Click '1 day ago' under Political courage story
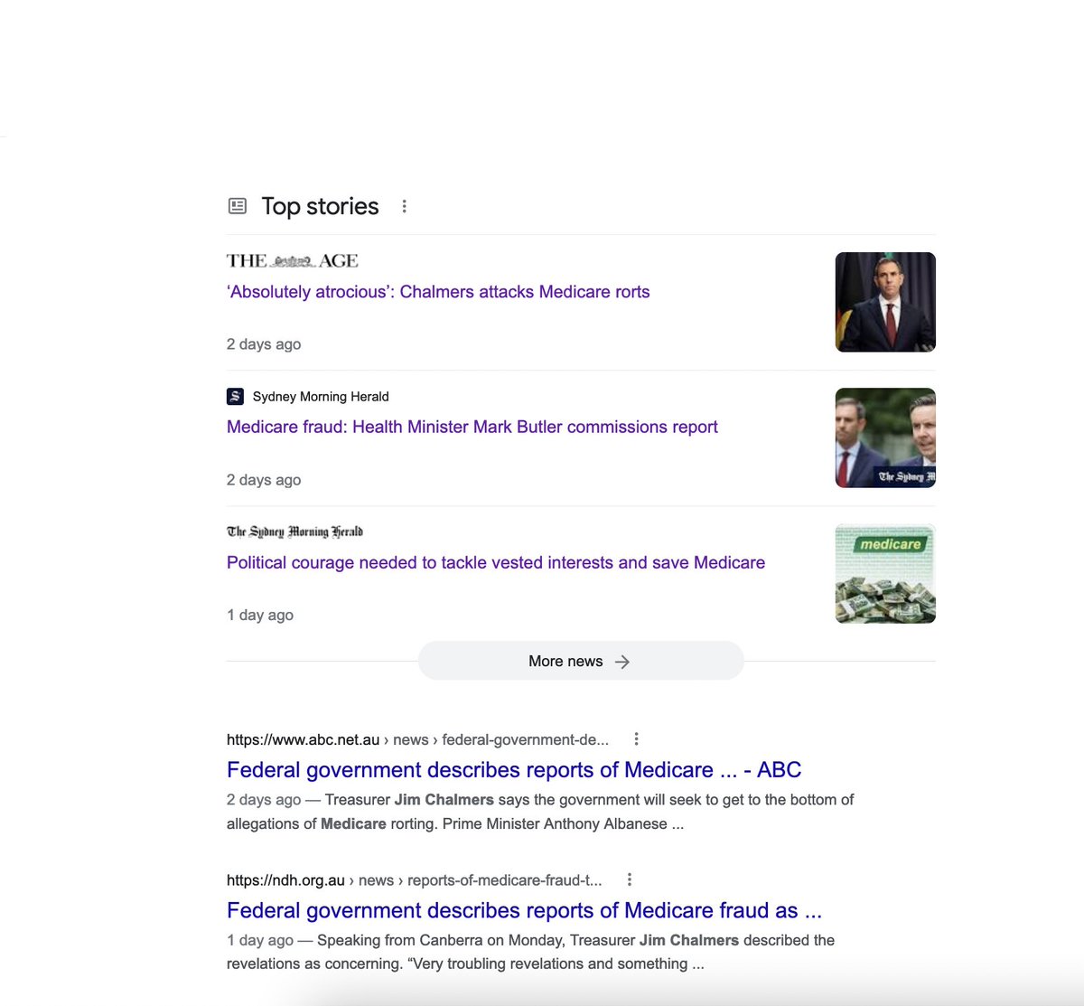The image size is (1084, 1006). (x=260, y=616)
